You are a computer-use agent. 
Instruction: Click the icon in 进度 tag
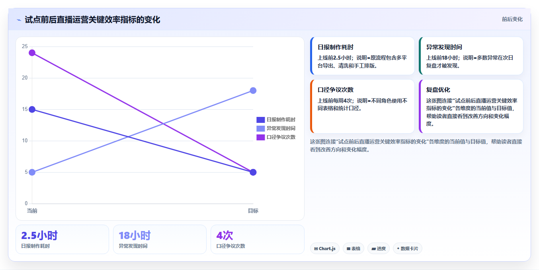click(373, 249)
